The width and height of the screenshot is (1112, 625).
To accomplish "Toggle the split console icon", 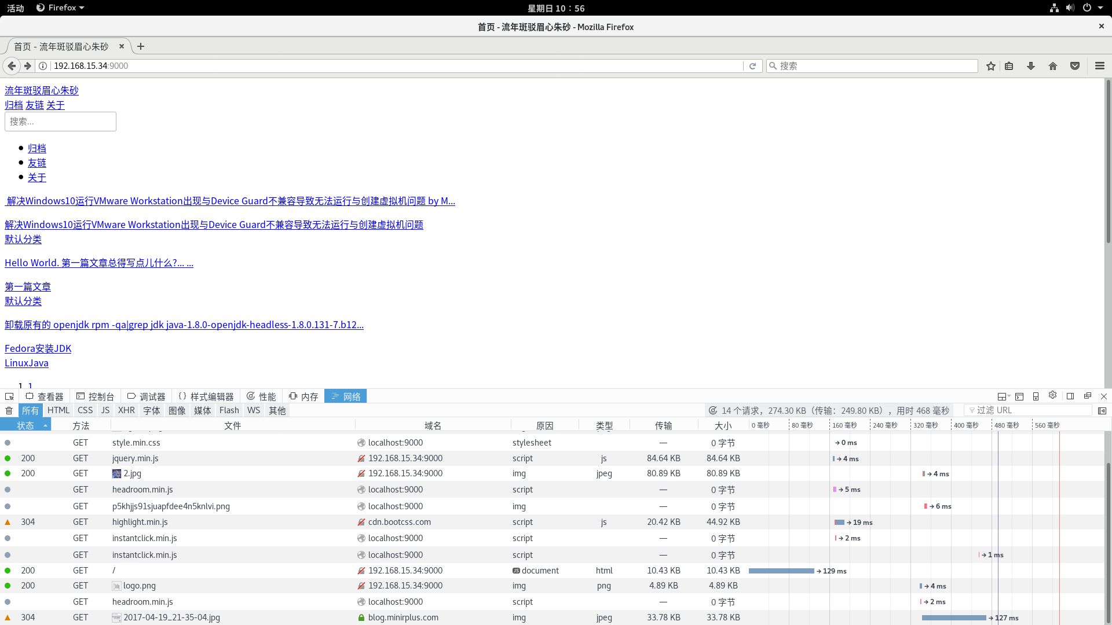I will (x=1019, y=396).
